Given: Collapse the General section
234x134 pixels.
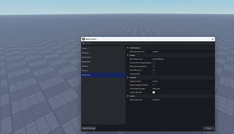Looking at the screenshot, I should click(x=128, y=77).
